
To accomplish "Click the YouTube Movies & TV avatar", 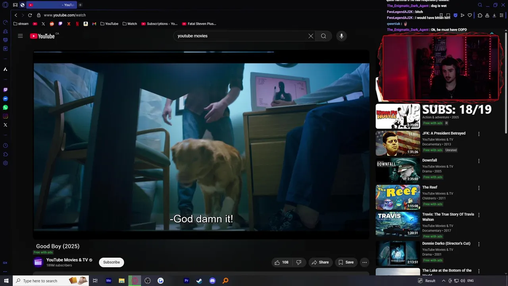I will coord(38,262).
